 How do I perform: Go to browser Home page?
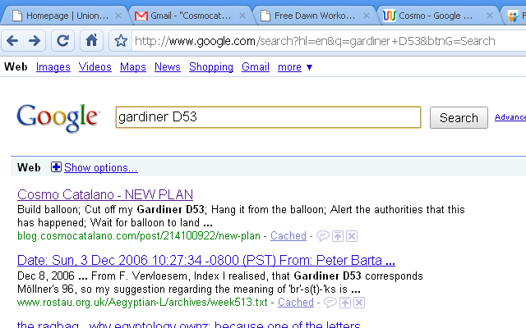point(91,40)
